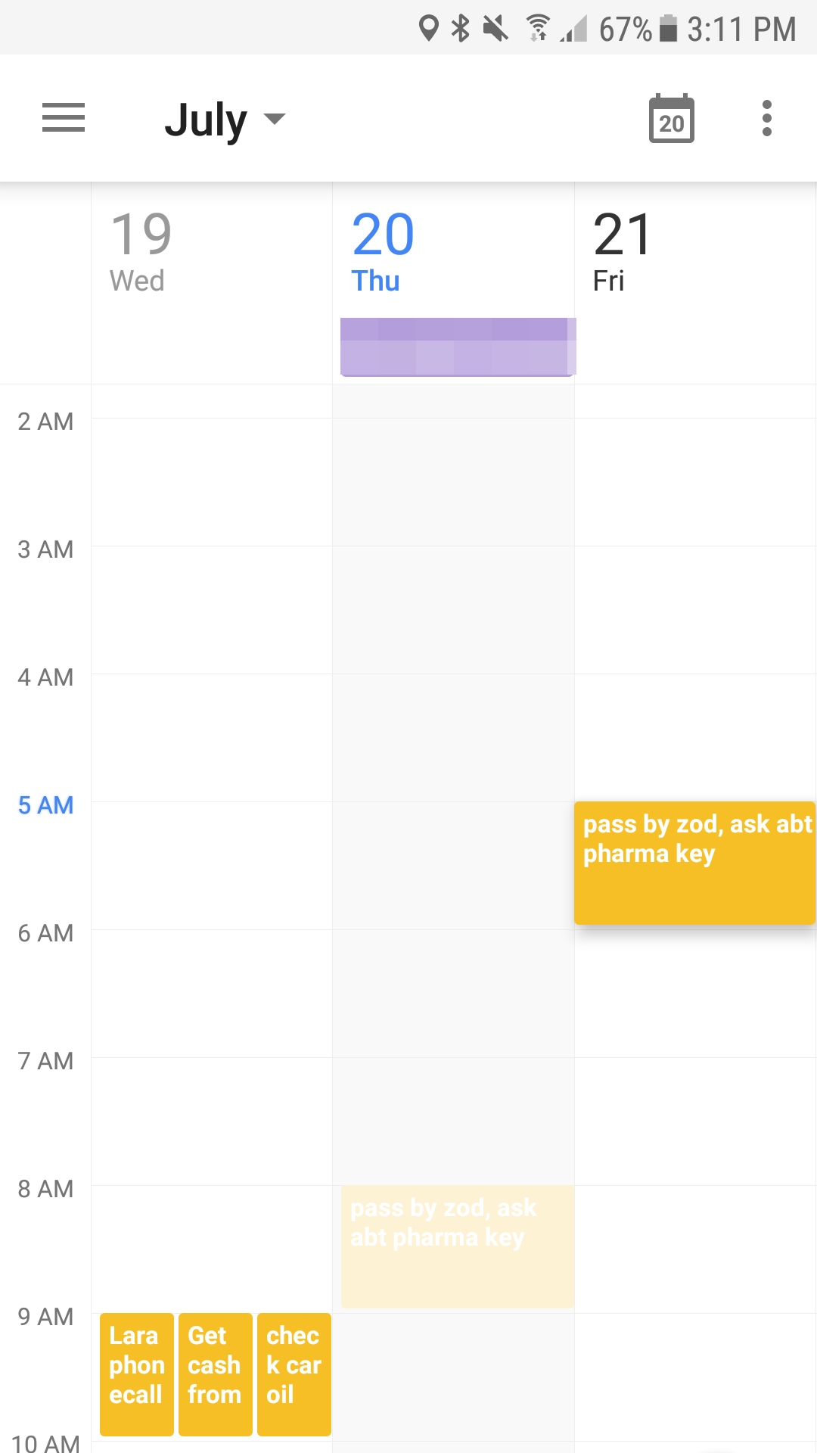Open the July month dropdown

click(205, 118)
